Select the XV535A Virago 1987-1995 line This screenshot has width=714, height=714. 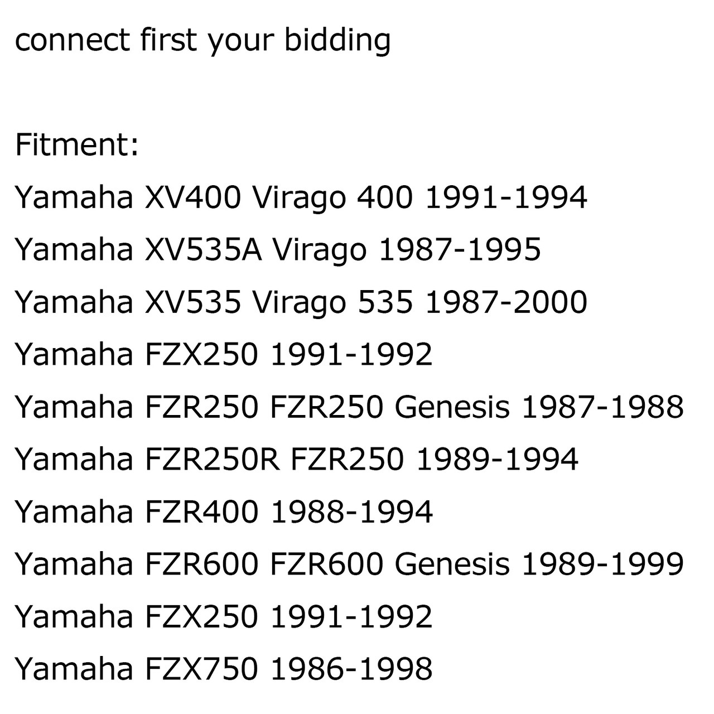(x=278, y=250)
